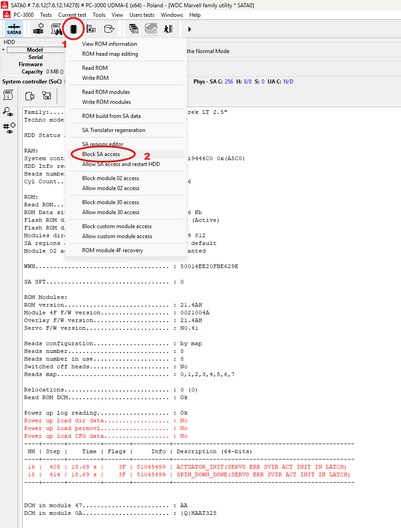Click the circuit board toolbar icon

91,29
